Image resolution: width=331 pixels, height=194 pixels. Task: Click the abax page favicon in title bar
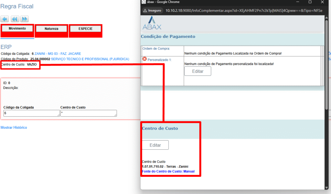(x=144, y=2)
